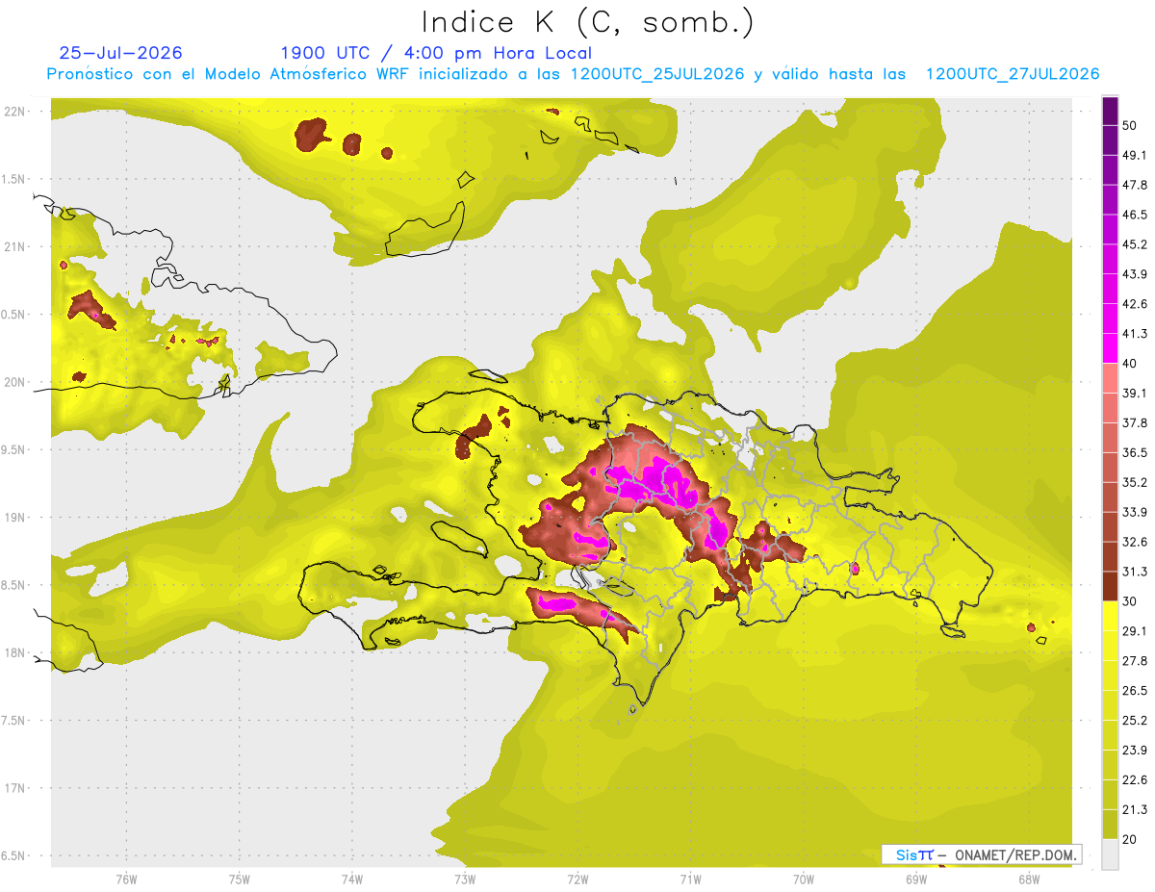Image resolution: width=1155 pixels, height=892 pixels.
Task: Click the "19N" latitude label
Action: [x=14, y=518]
